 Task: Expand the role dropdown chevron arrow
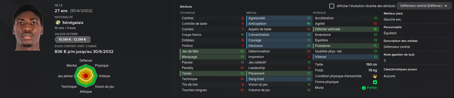pos(446,6)
